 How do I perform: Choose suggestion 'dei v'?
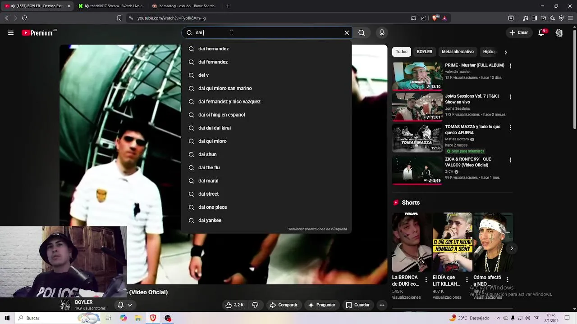click(266, 75)
